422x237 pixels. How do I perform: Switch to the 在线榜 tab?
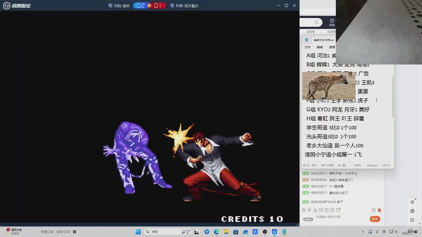(310, 32)
